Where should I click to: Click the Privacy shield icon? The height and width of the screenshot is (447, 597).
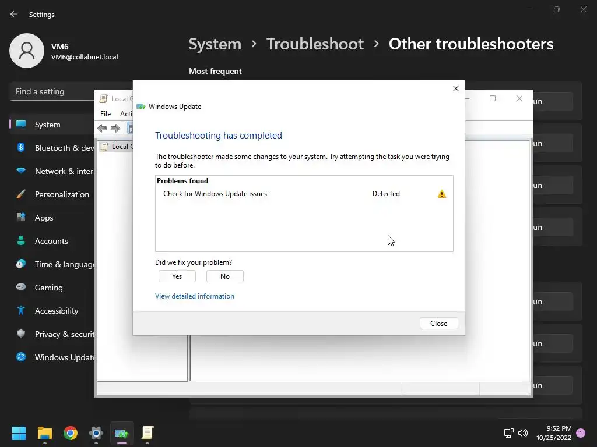coord(21,334)
